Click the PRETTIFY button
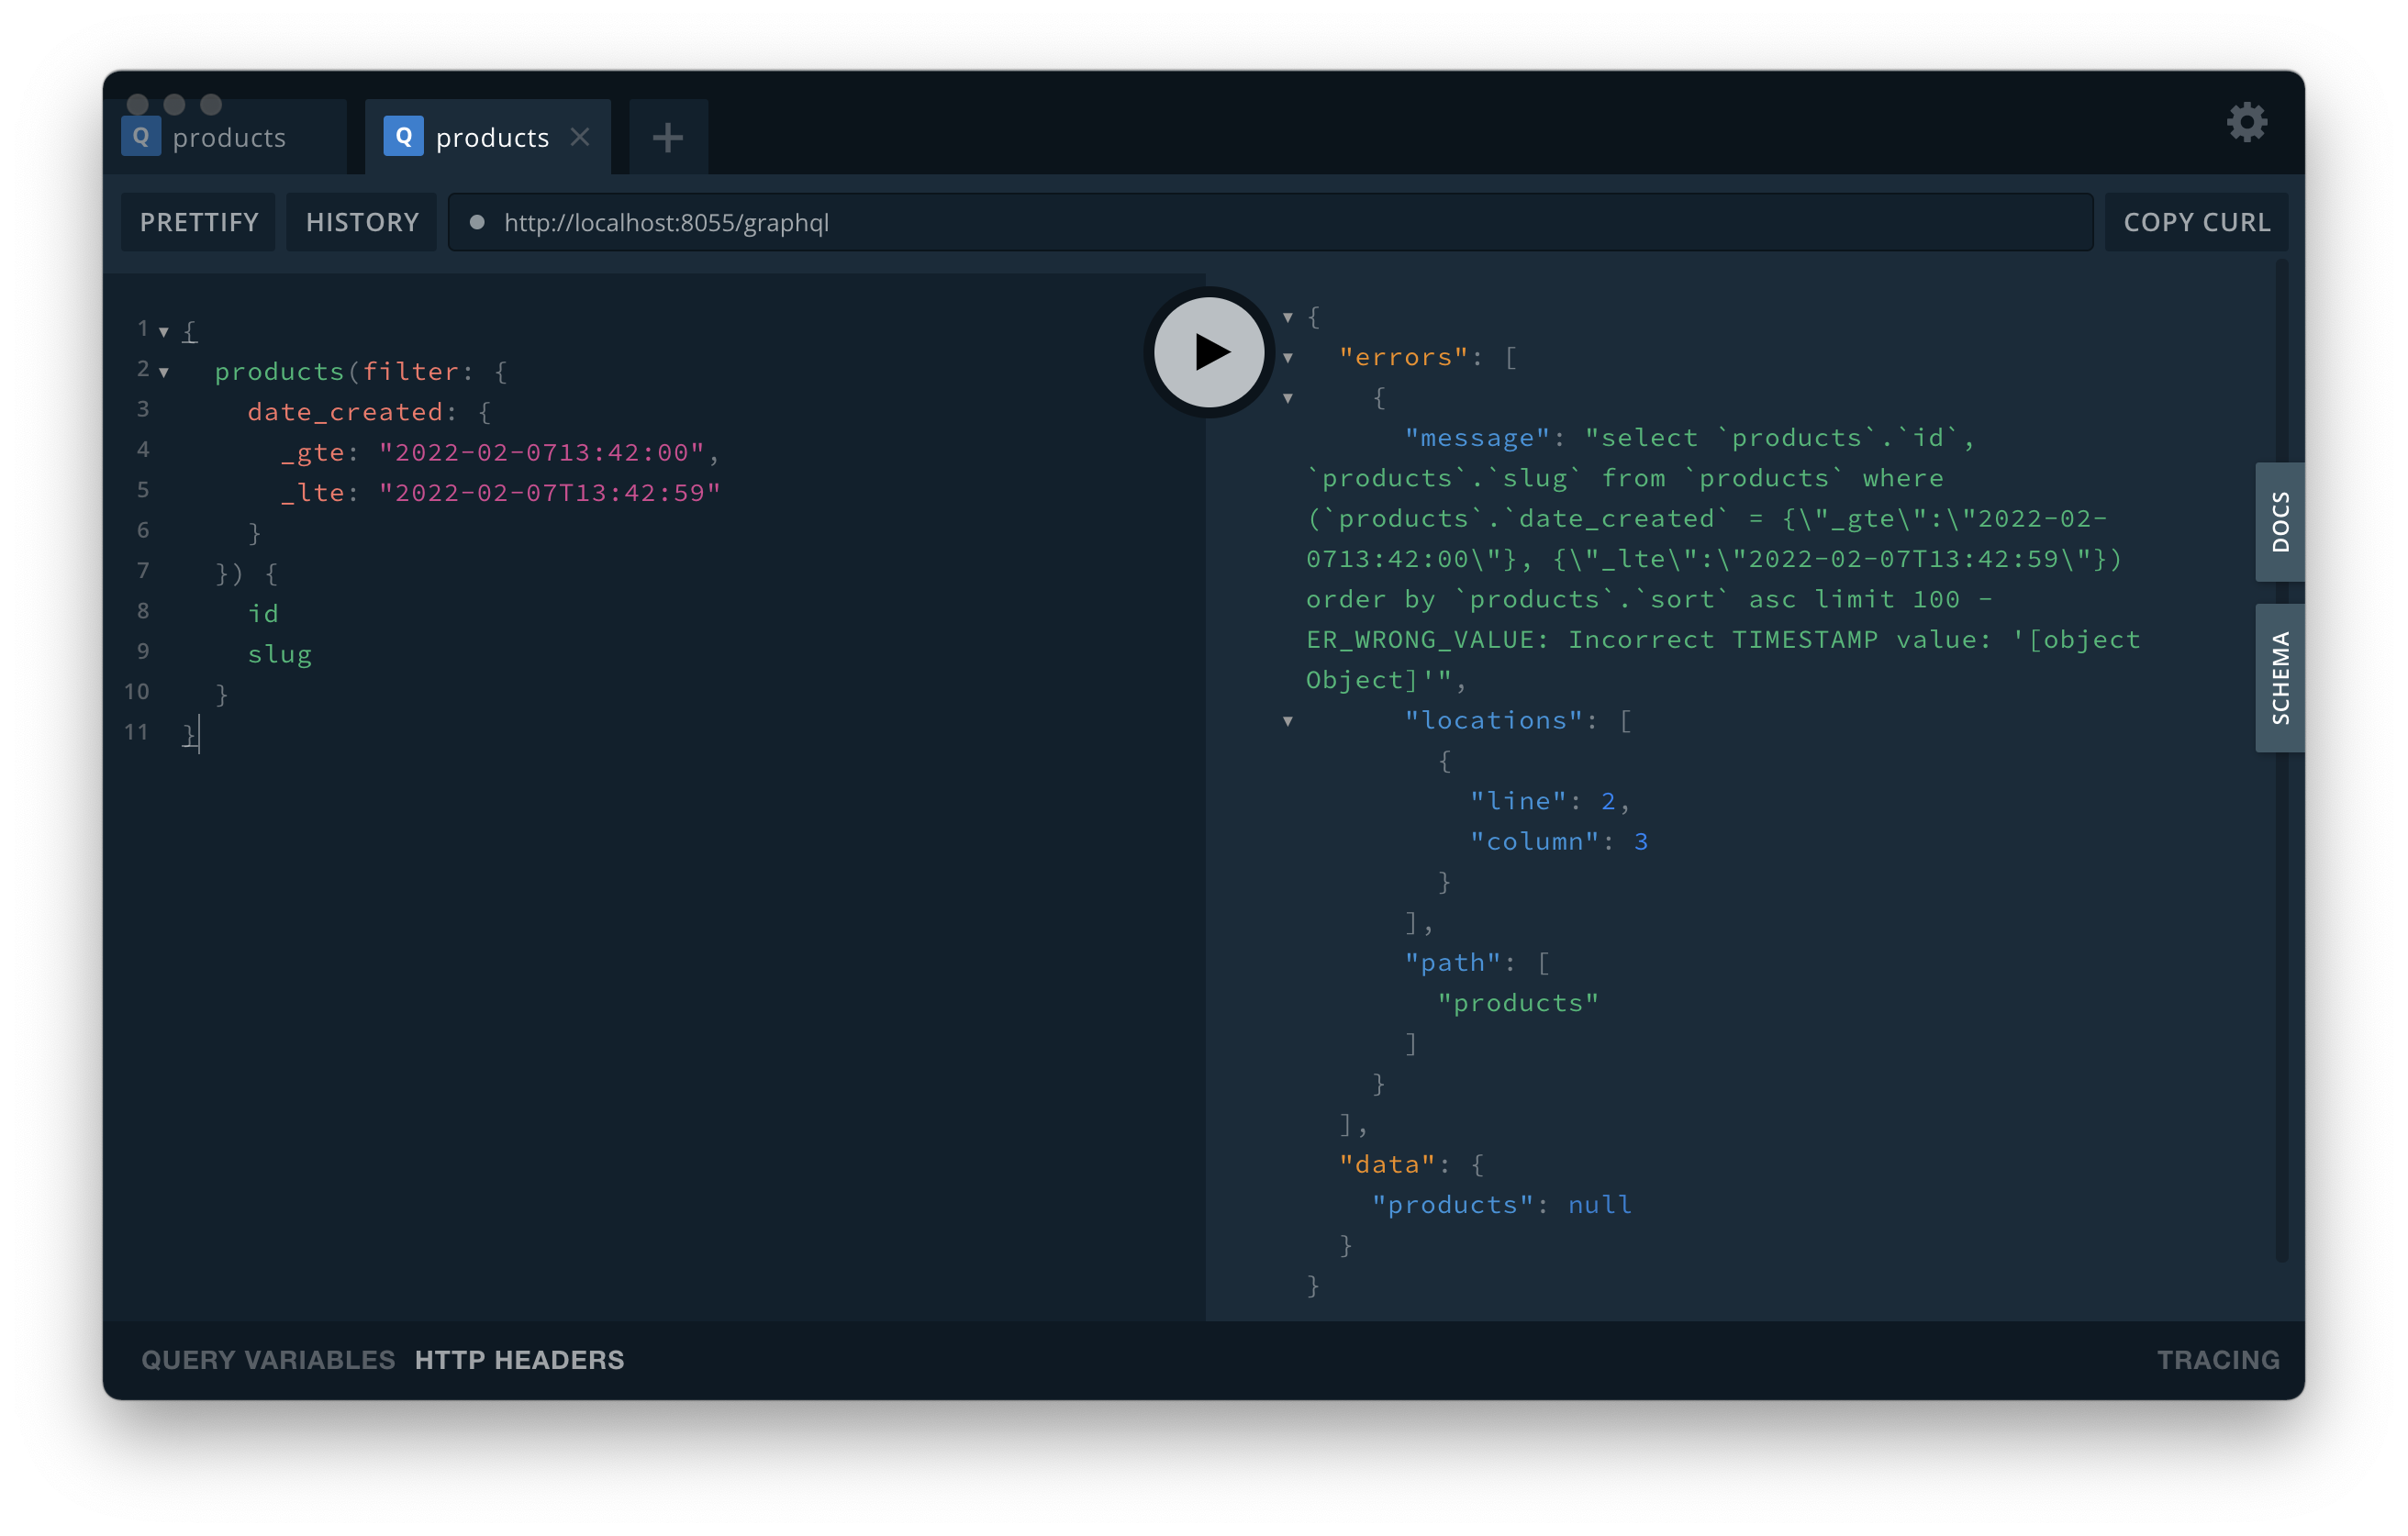Screen dimensions: 2408x1536 coord(197,222)
